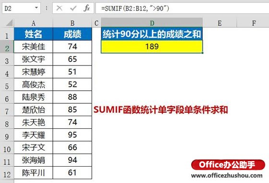Screen dimensions: 269x183
Task: Select the name cell 李天耀
Action: (34, 135)
